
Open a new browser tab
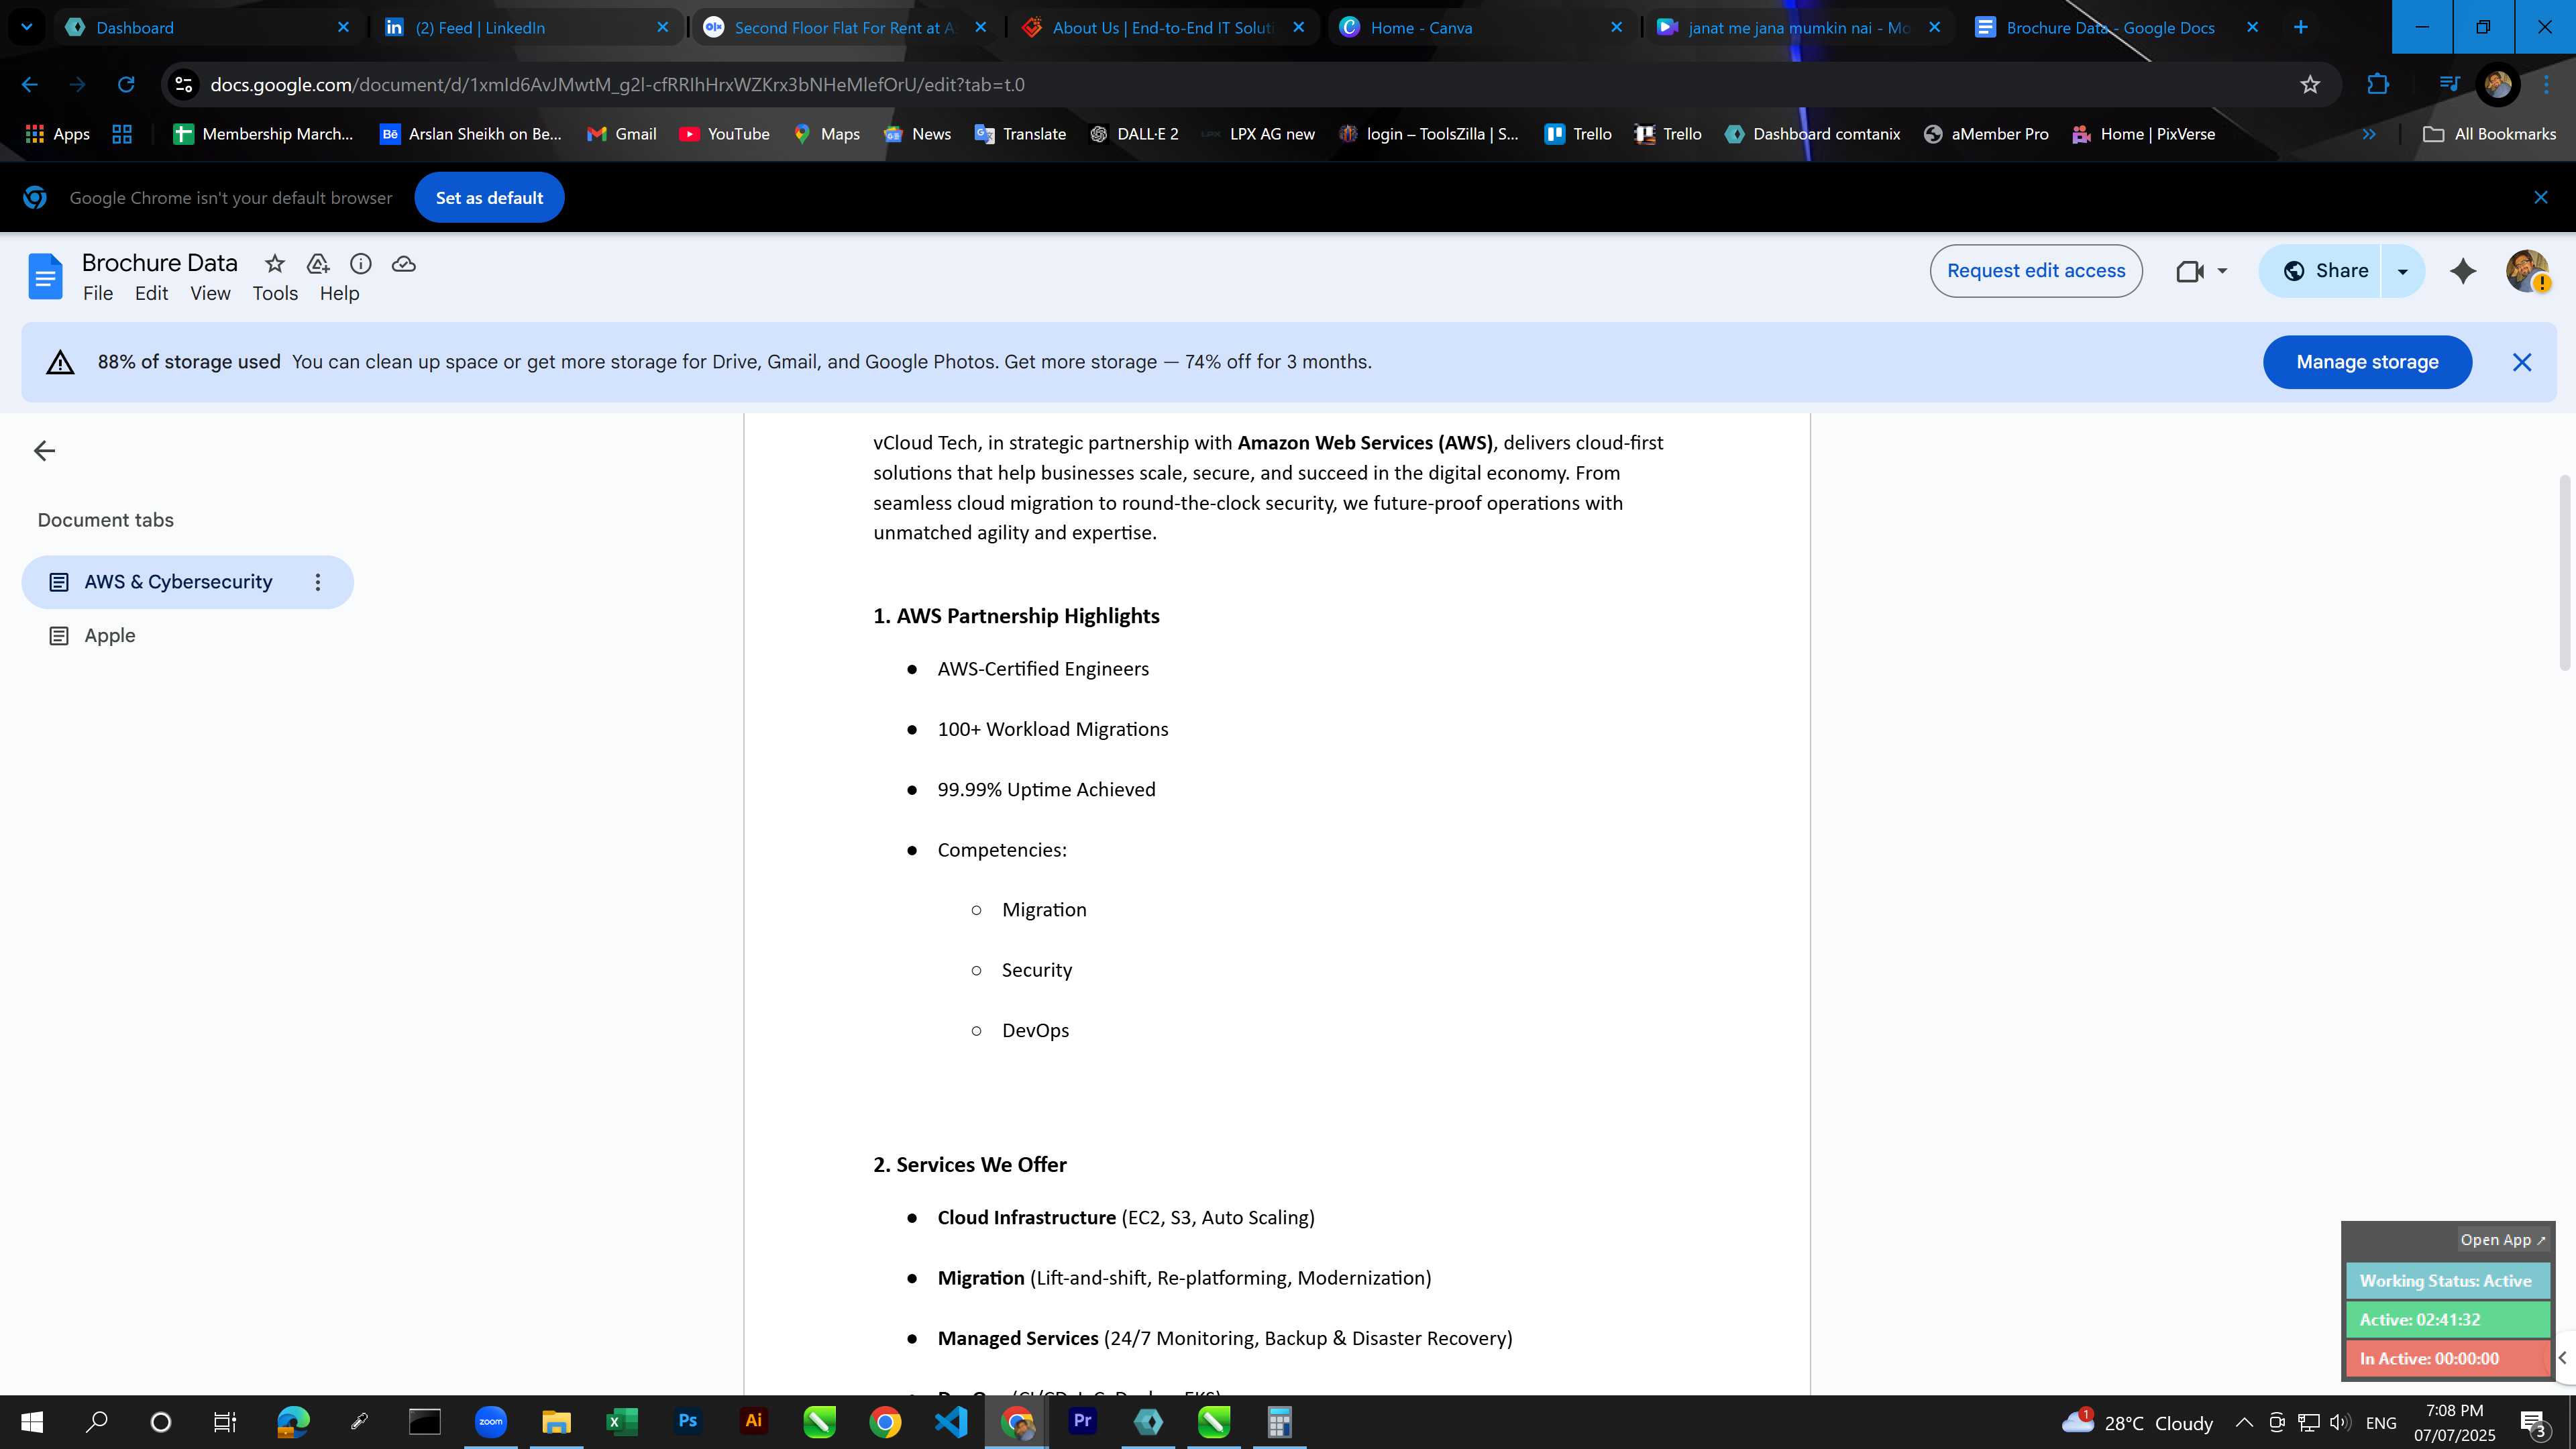point(2300,27)
